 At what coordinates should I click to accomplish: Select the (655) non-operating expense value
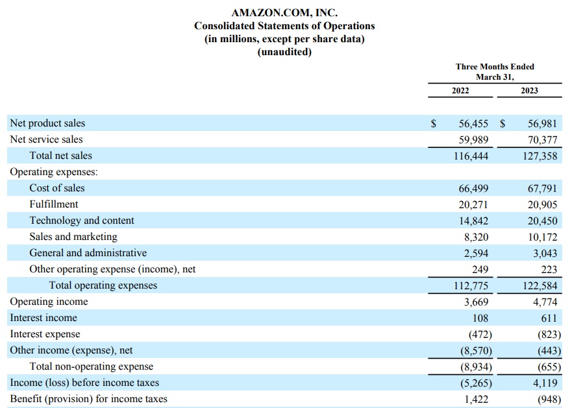point(549,367)
